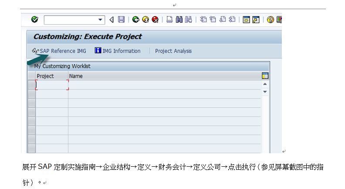This screenshot has width=345, height=189.
Task: Click the Save floppy disk icon
Action: [x=121, y=20]
